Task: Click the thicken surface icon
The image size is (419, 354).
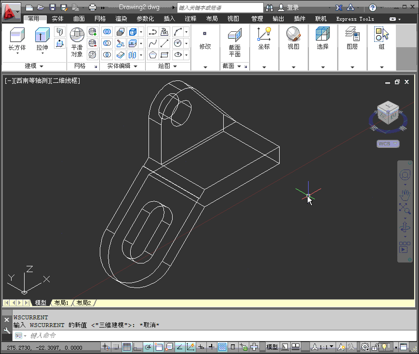Action: tap(120, 55)
